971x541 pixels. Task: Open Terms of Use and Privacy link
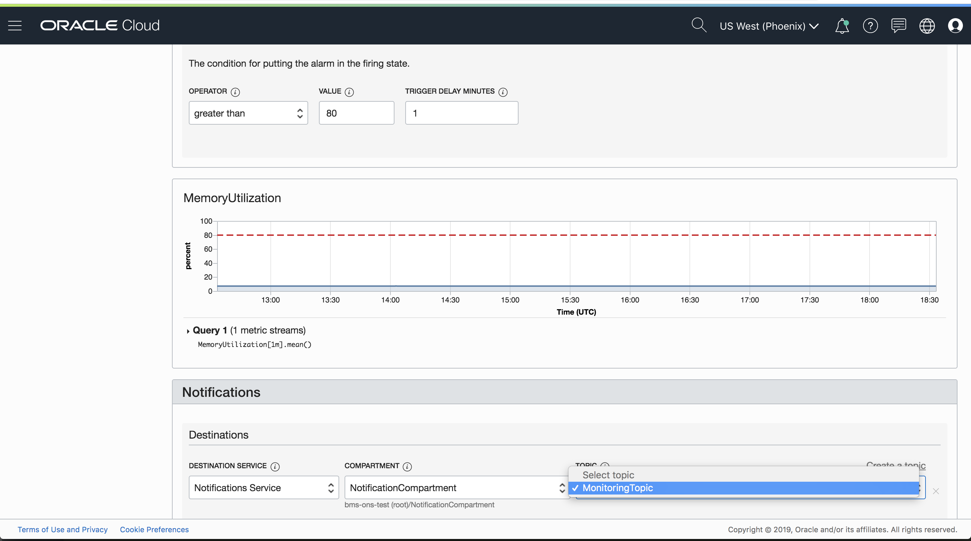coord(63,529)
